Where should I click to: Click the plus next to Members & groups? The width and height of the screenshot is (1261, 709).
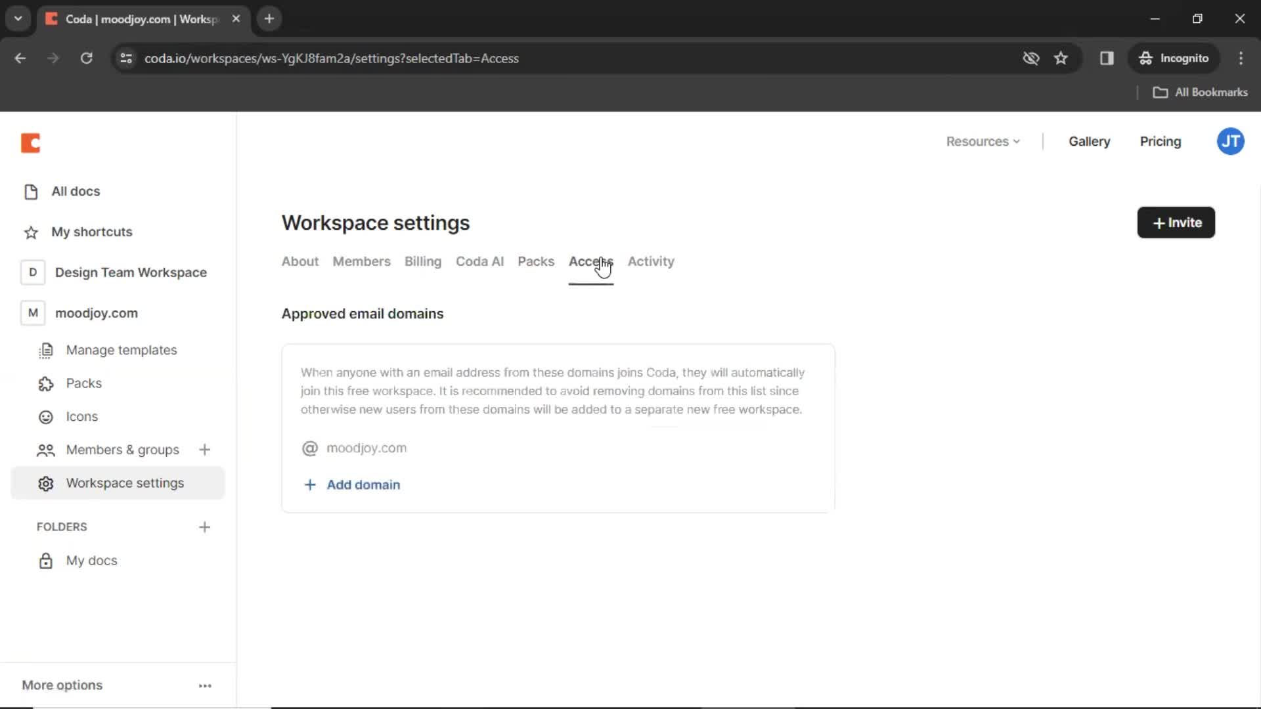(x=204, y=450)
